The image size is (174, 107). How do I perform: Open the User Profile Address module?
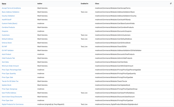tap(9, 93)
